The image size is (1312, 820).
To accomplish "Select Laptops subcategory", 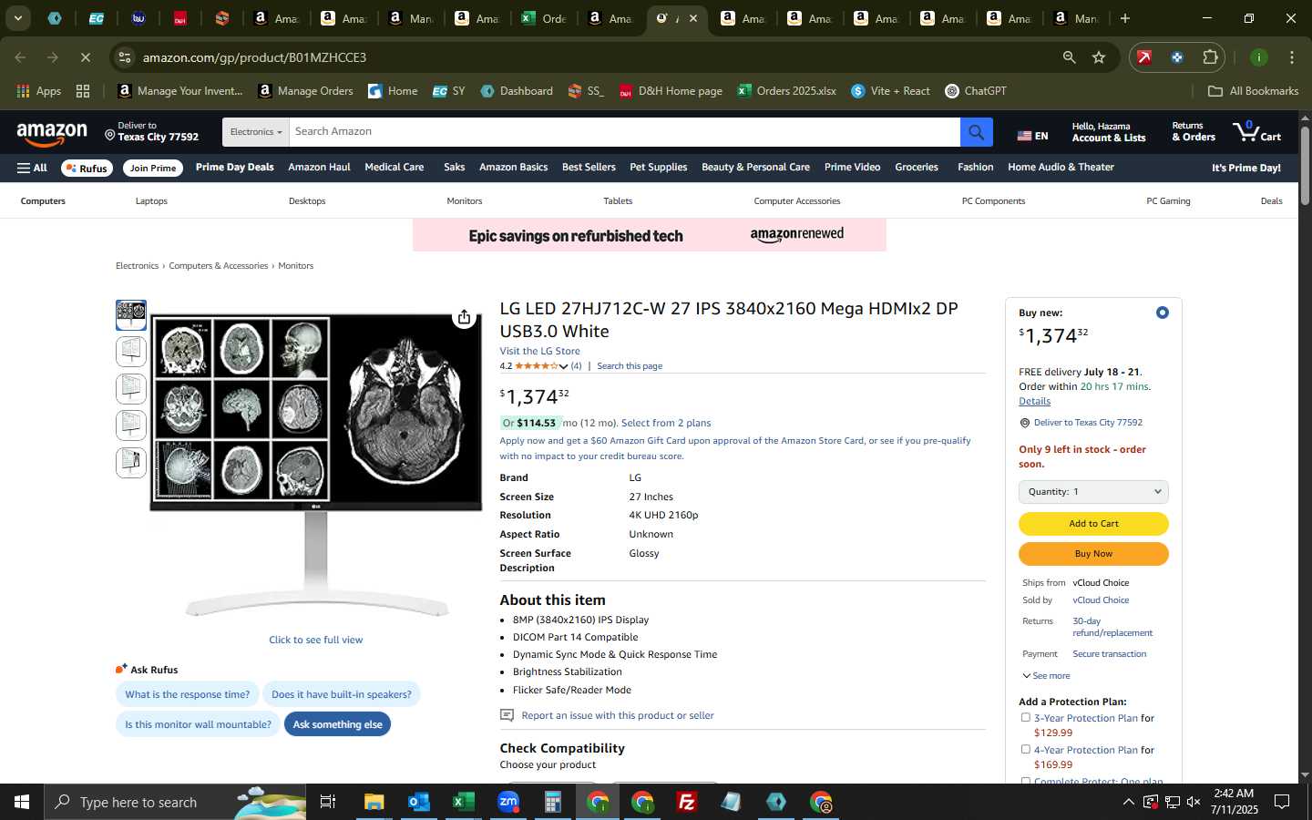I will [151, 200].
